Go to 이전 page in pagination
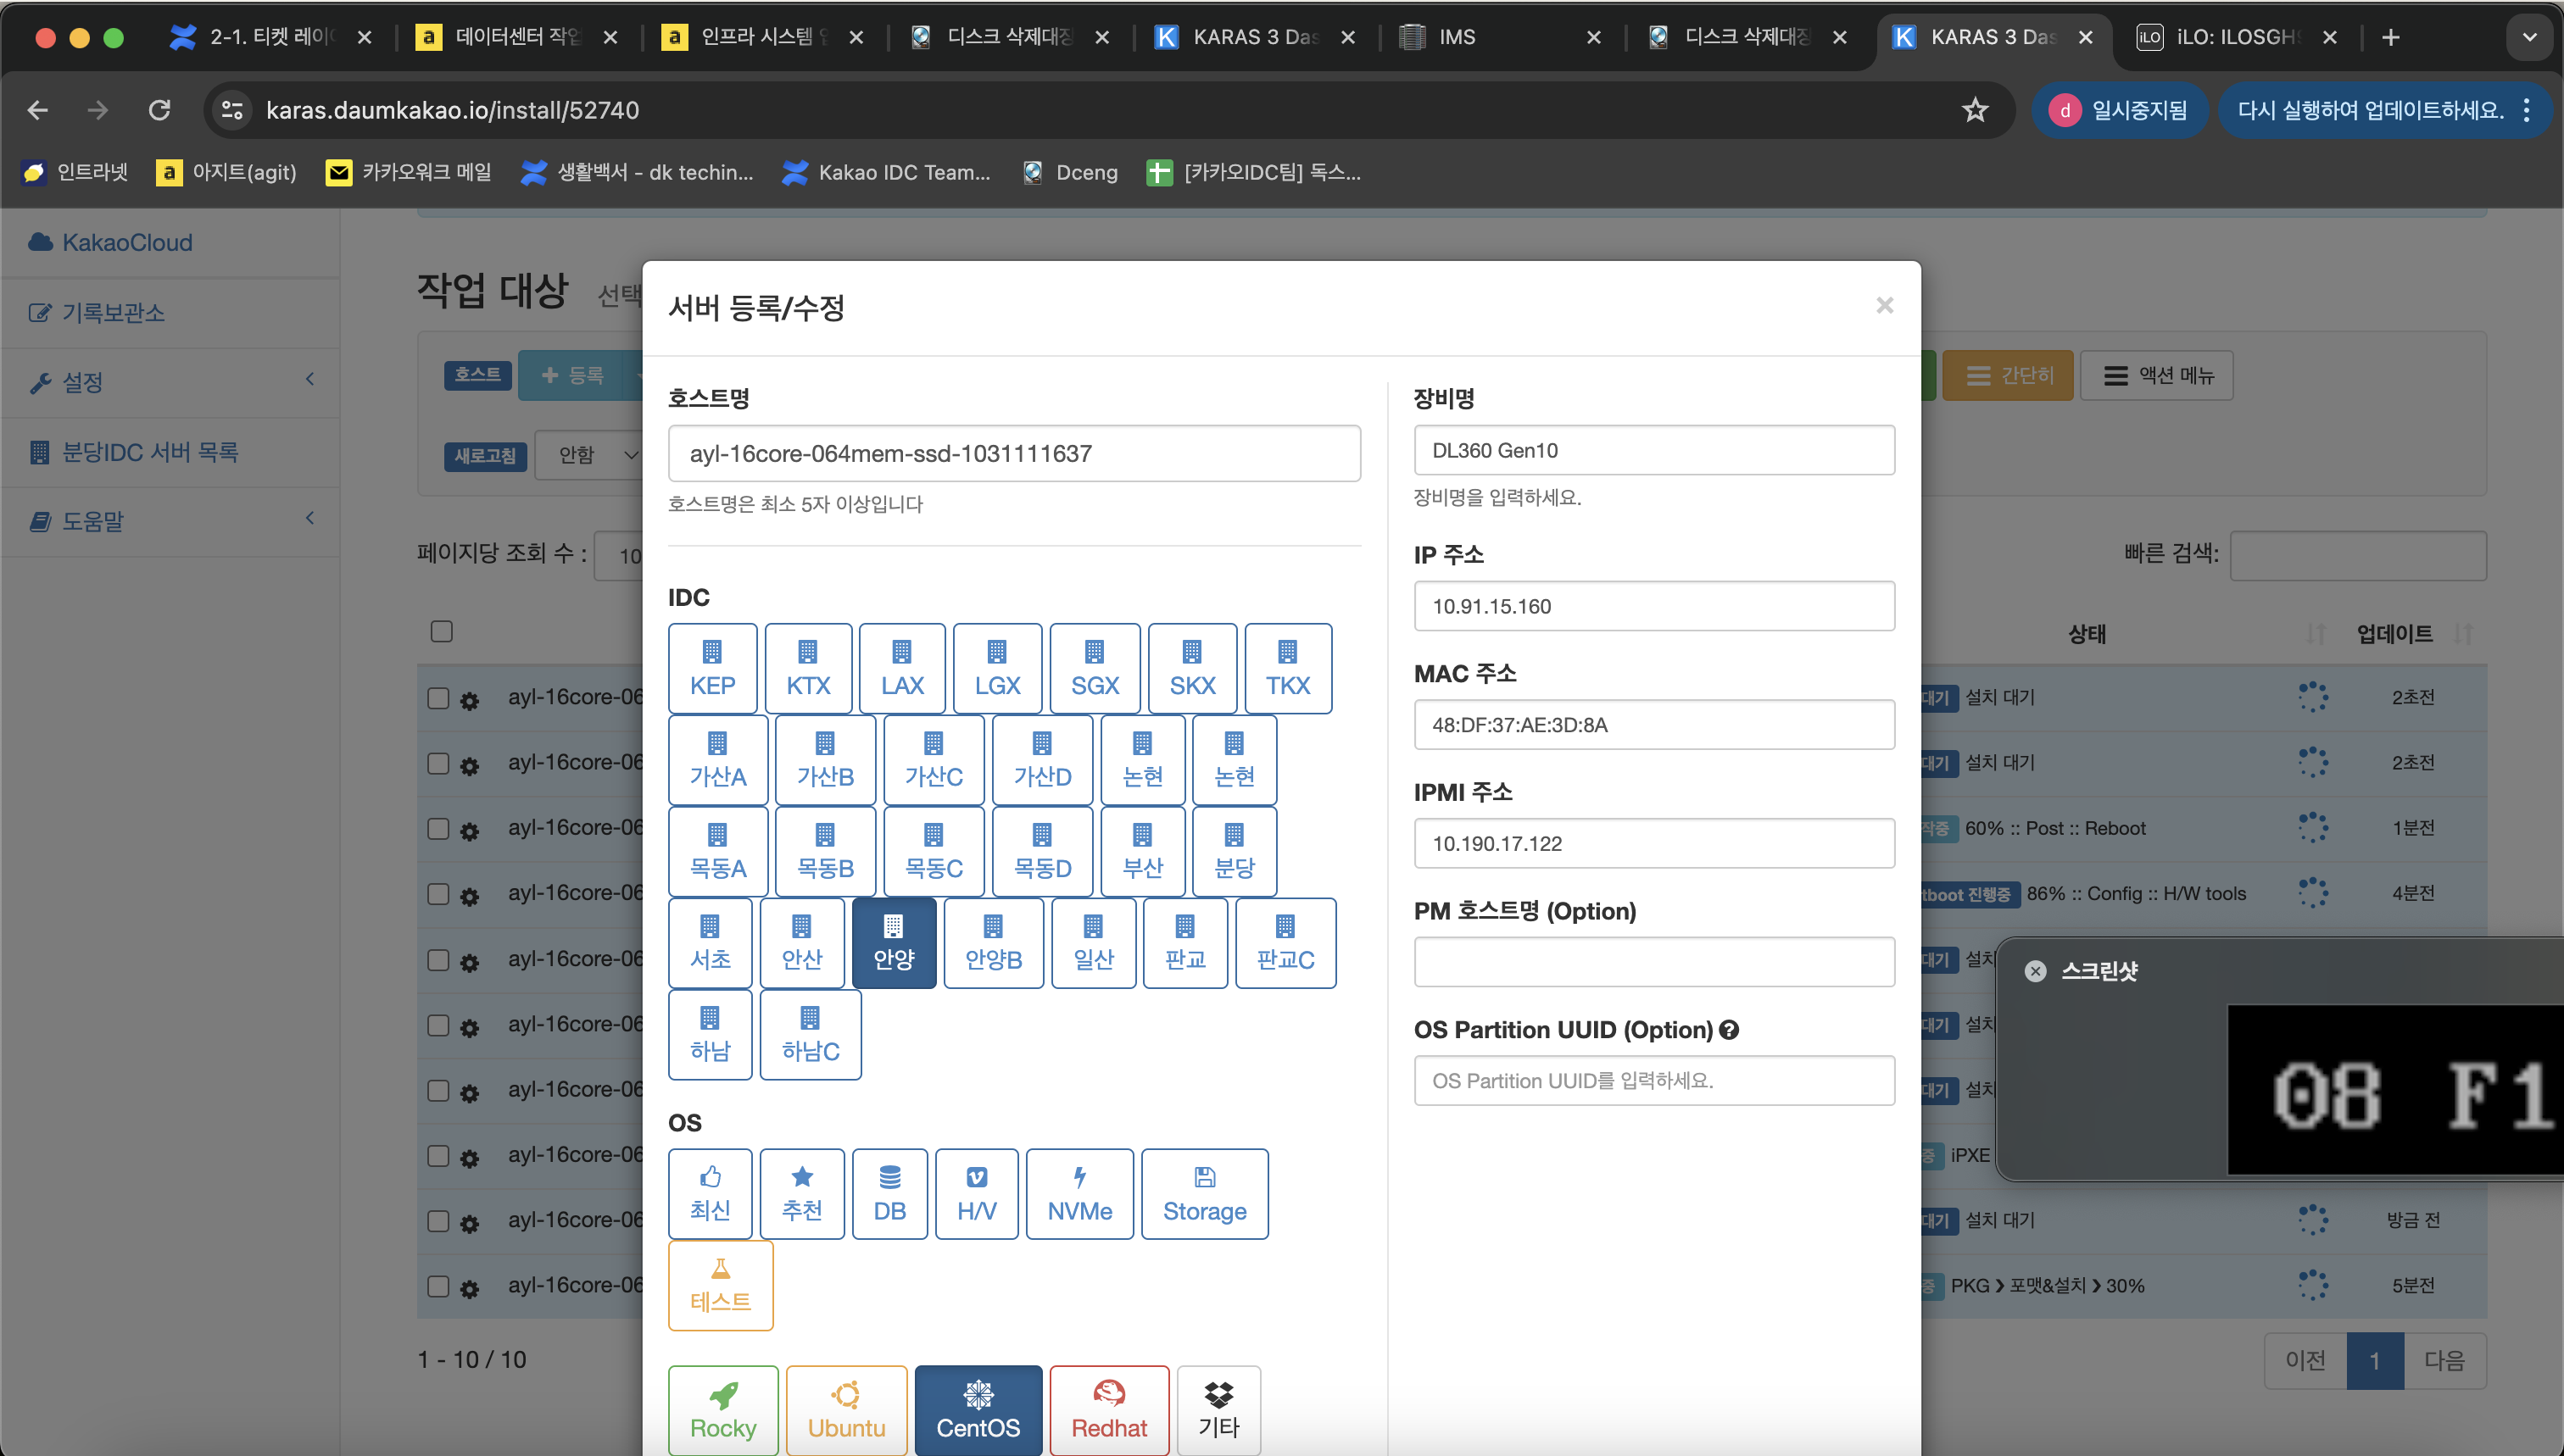The height and width of the screenshot is (1456, 2564). tap(2306, 1360)
